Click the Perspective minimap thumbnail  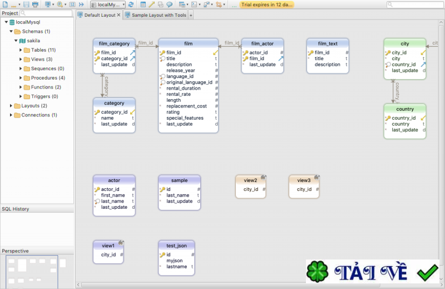(x=32, y=271)
